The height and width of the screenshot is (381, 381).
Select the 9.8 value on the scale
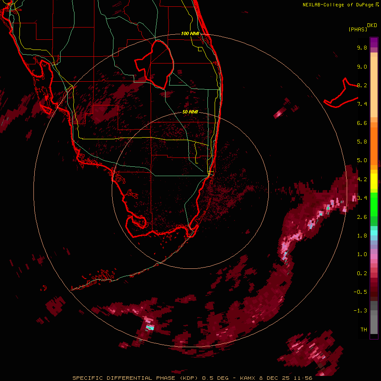362,47
